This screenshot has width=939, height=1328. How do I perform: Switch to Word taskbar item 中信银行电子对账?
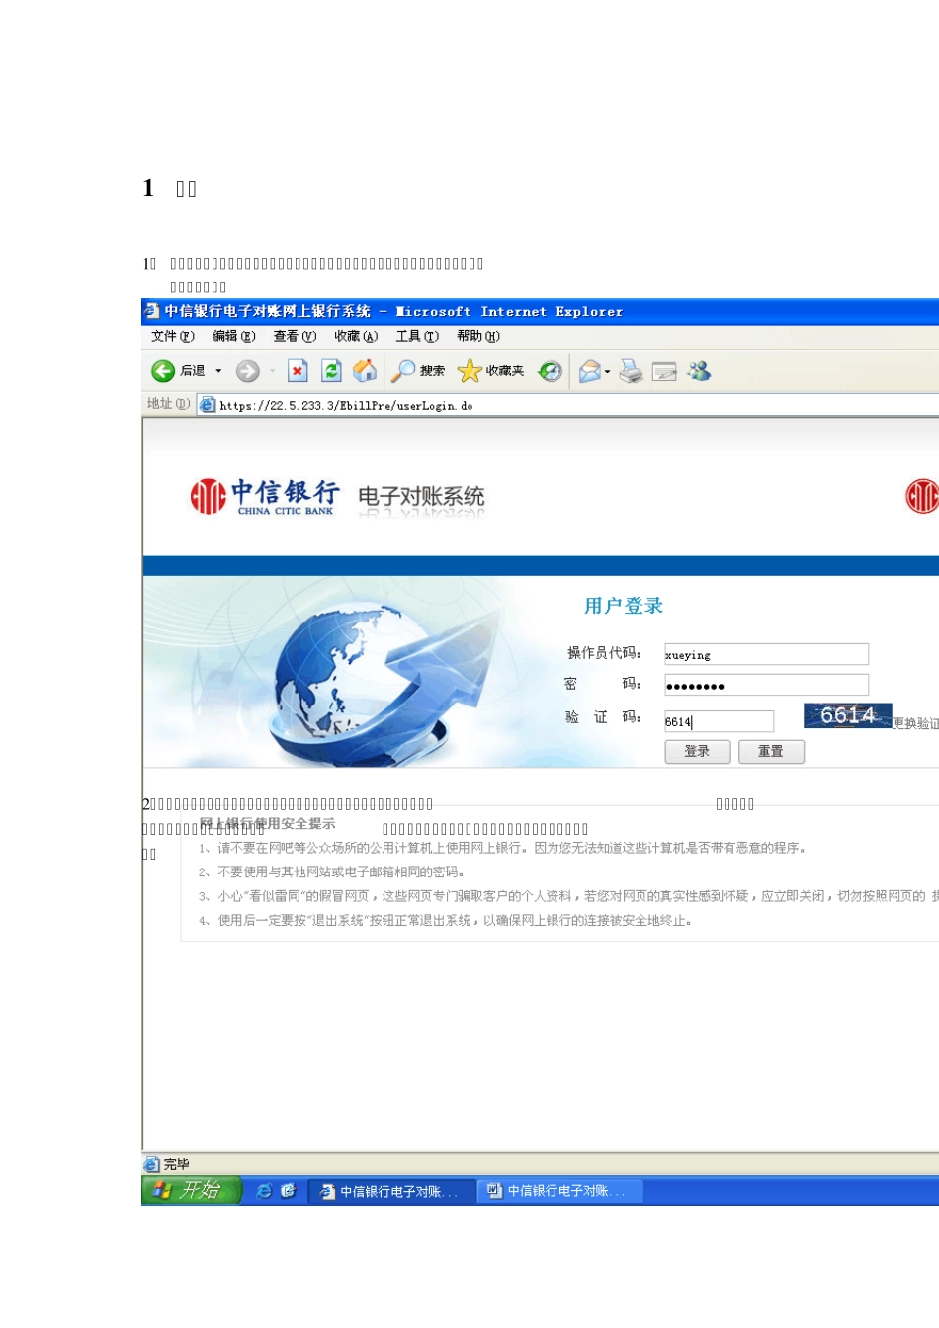pyautogui.click(x=559, y=1191)
